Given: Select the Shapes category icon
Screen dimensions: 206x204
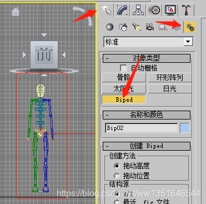Looking at the screenshot, I should click(123, 27).
